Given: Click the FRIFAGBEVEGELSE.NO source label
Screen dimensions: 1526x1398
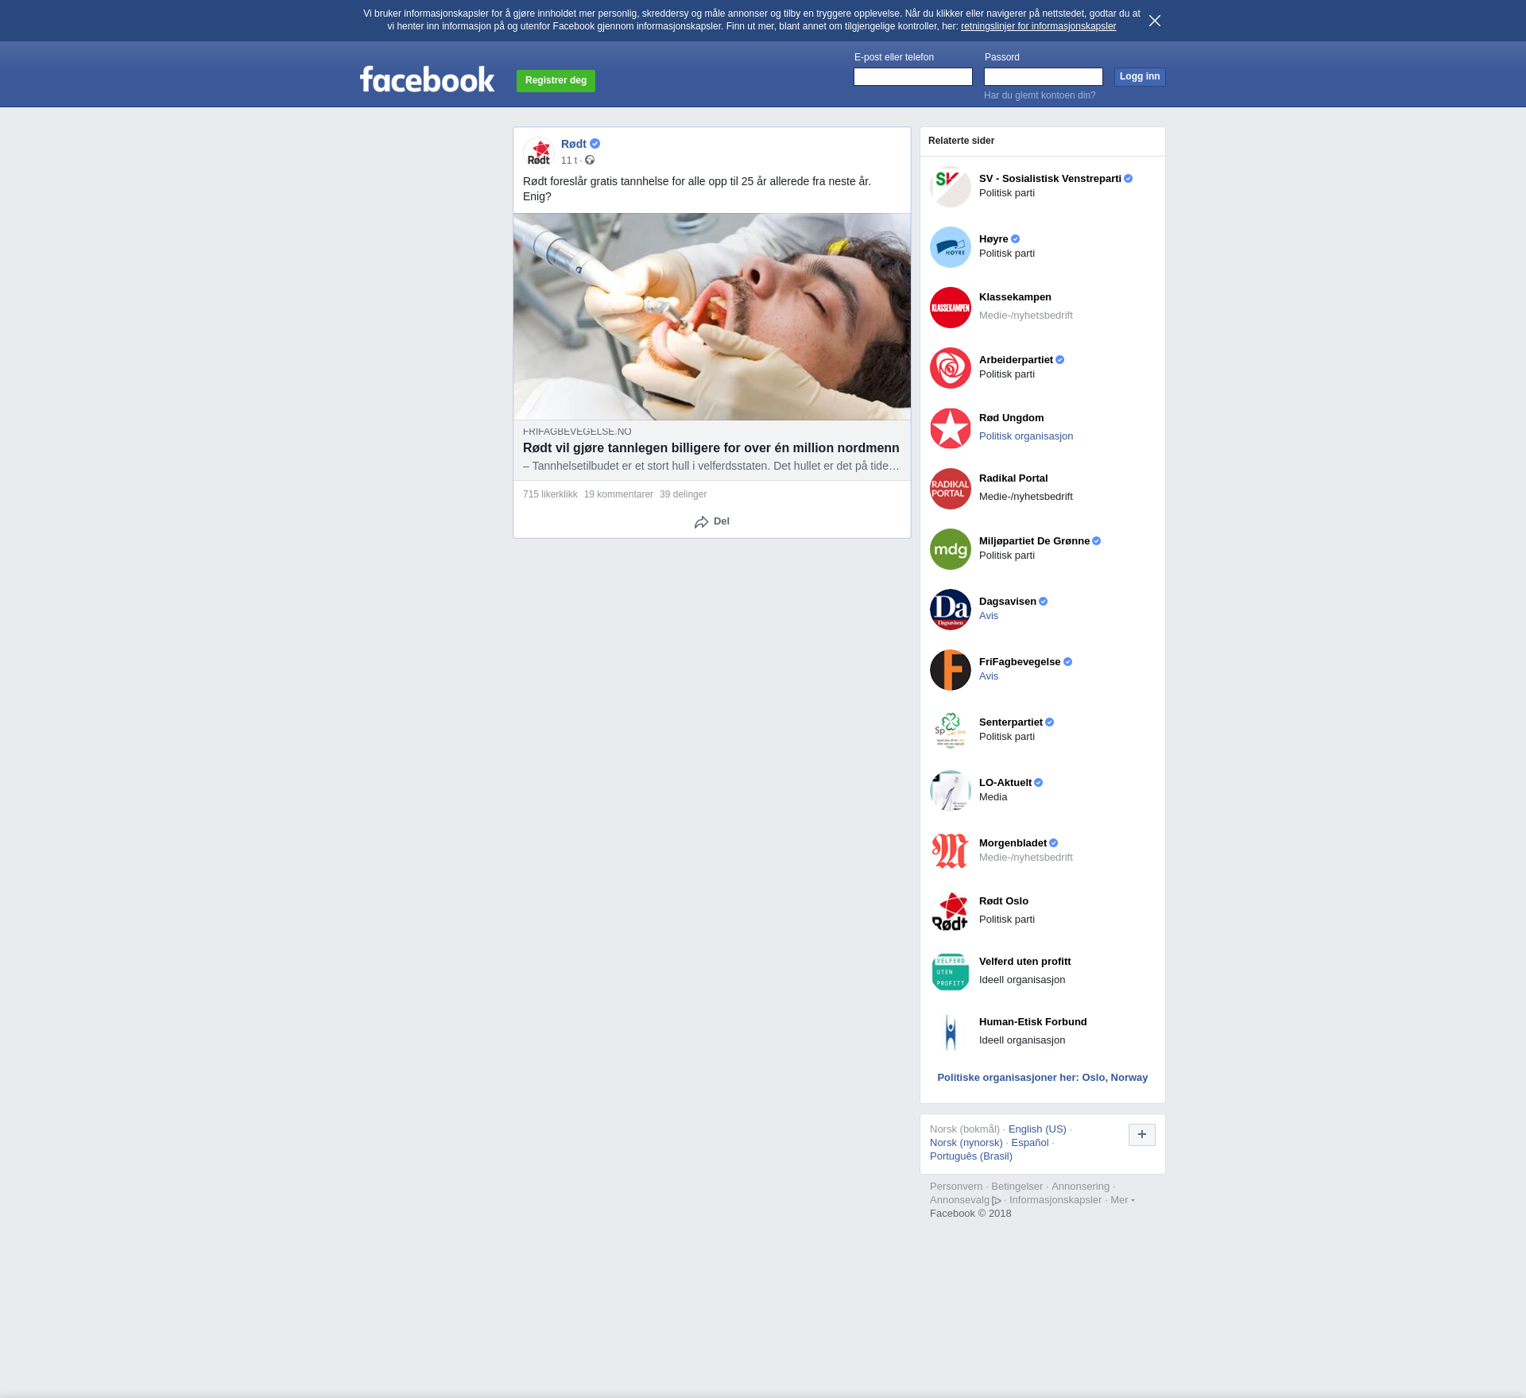Looking at the screenshot, I should (x=577, y=432).
